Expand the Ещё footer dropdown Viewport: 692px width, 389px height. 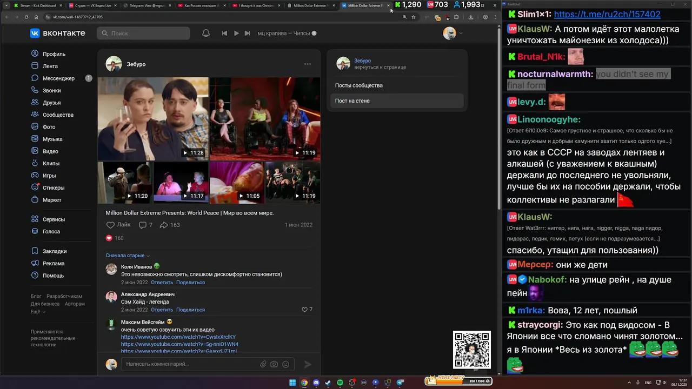click(38, 312)
